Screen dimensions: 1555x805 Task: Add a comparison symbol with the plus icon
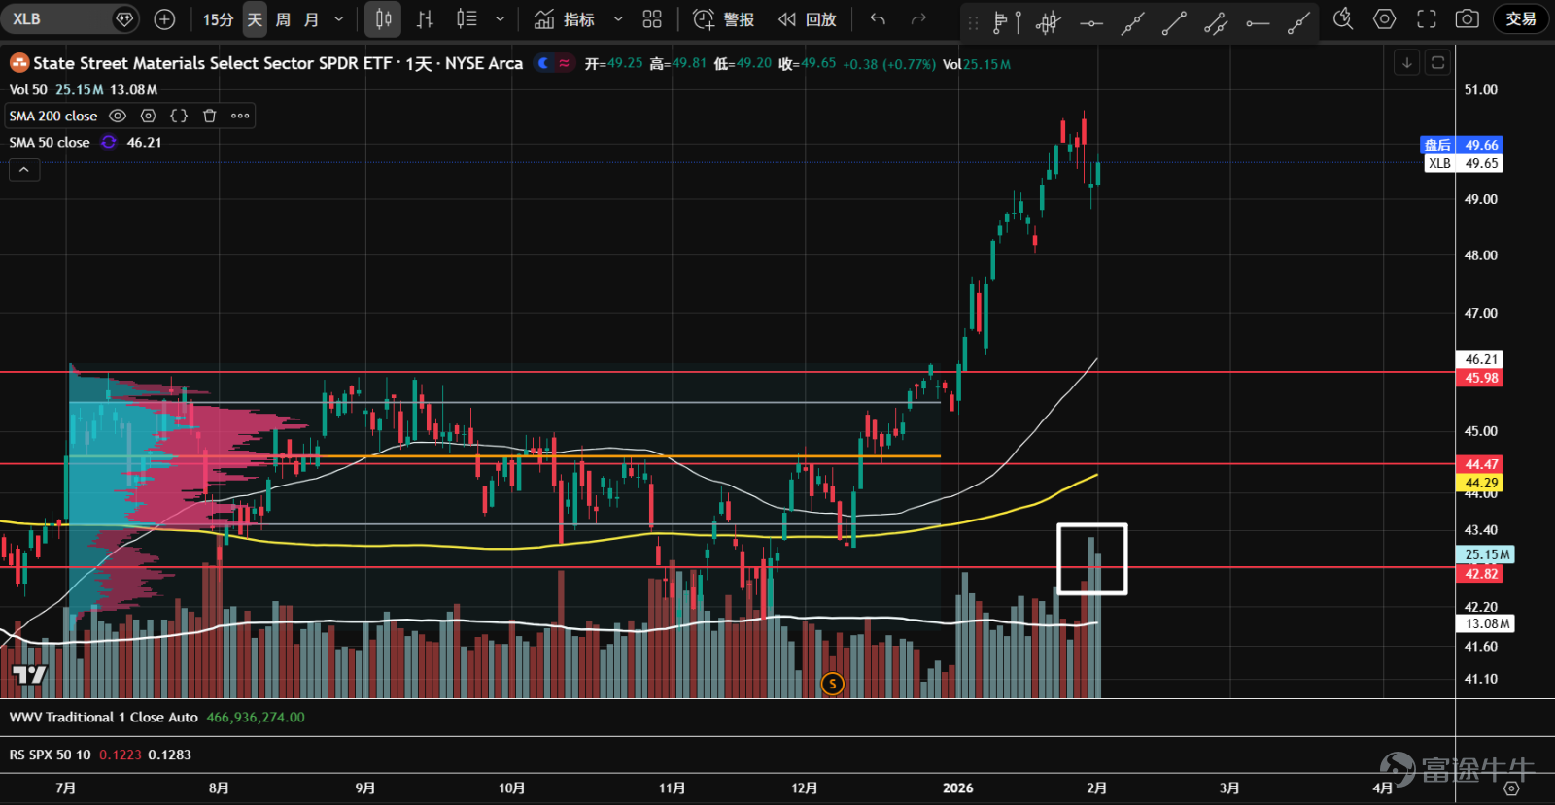(x=165, y=19)
